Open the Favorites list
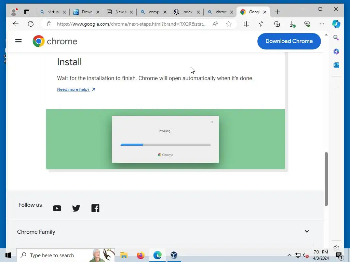The height and width of the screenshot is (262, 350). [262, 24]
